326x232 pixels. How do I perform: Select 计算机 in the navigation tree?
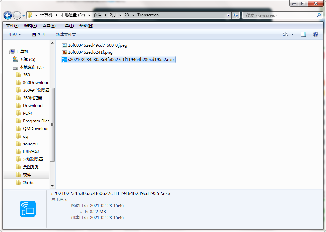[x=22, y=51]
